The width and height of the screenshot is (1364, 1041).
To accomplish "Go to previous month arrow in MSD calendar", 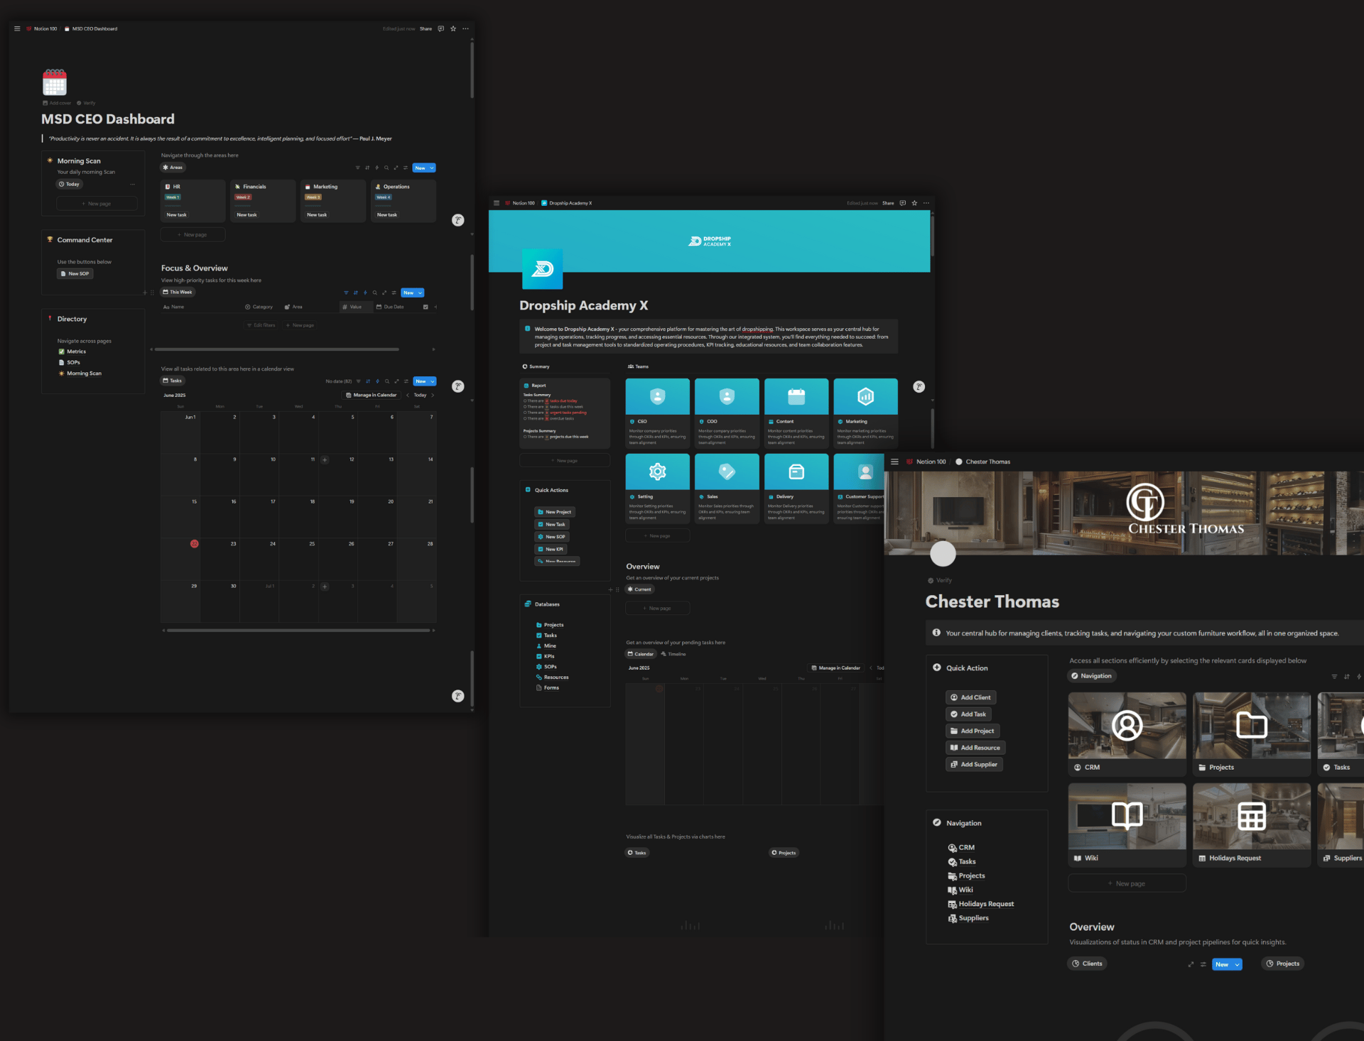I will (408, 396).
